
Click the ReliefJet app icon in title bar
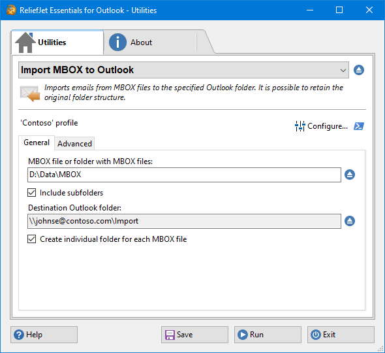(11, 10)
